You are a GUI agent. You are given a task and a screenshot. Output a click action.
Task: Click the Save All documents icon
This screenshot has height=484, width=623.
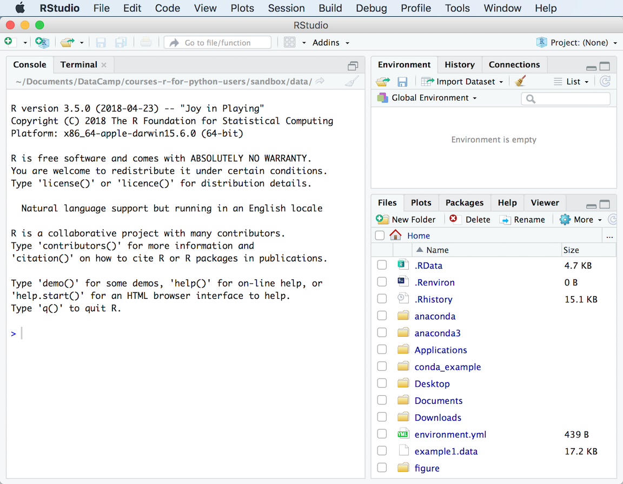coord(121,43)
